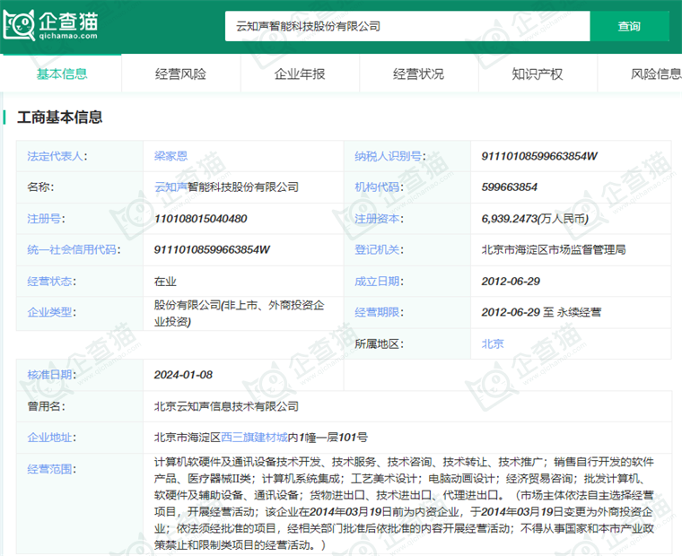Click the 经营范围 label
682x556 pixels.
[51, 469]
